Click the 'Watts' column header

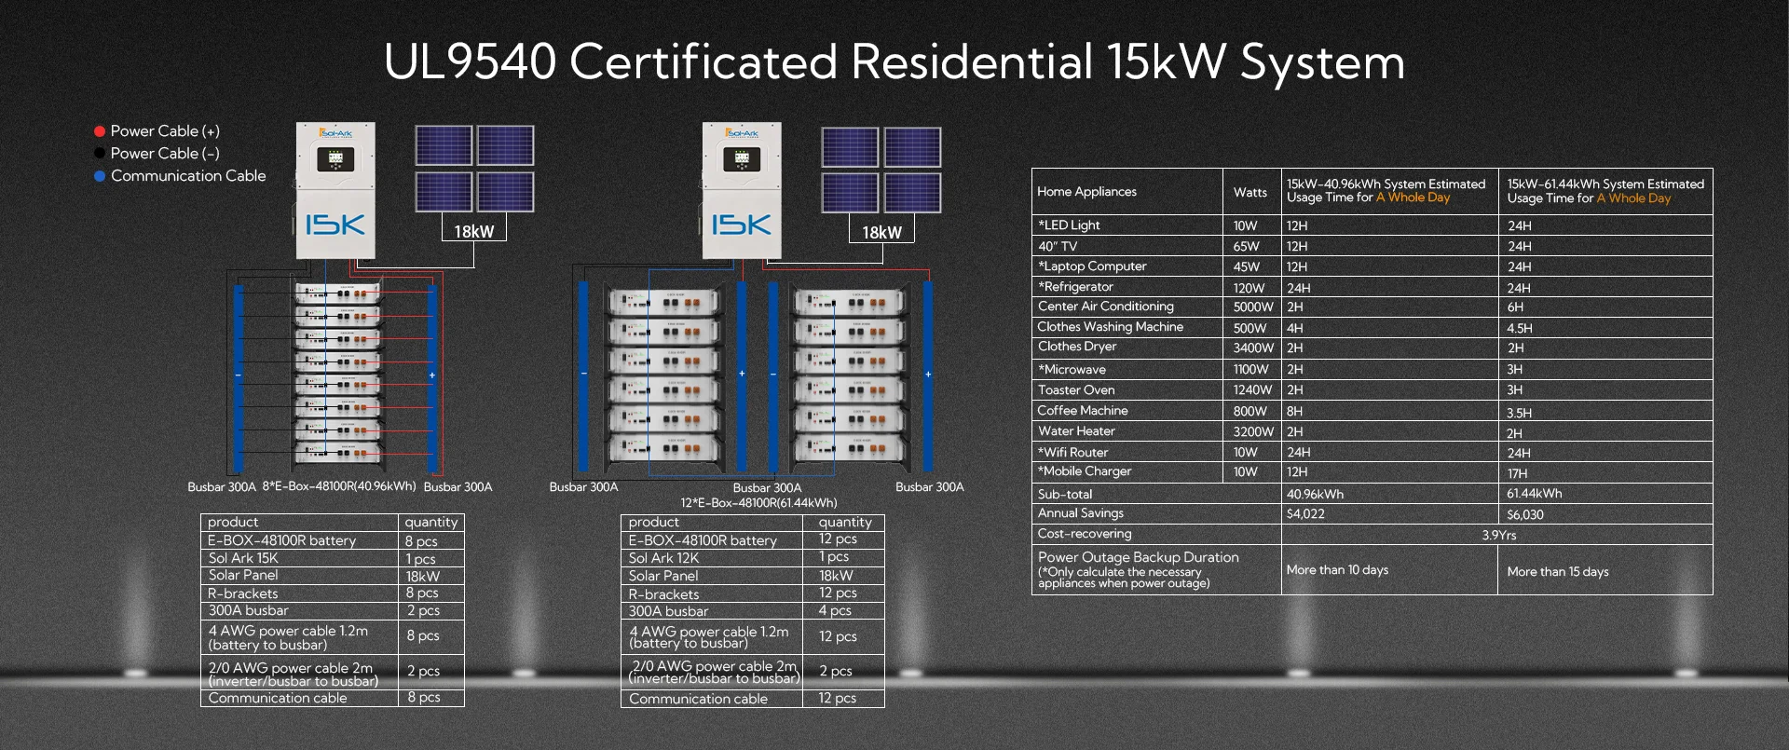1250,193
